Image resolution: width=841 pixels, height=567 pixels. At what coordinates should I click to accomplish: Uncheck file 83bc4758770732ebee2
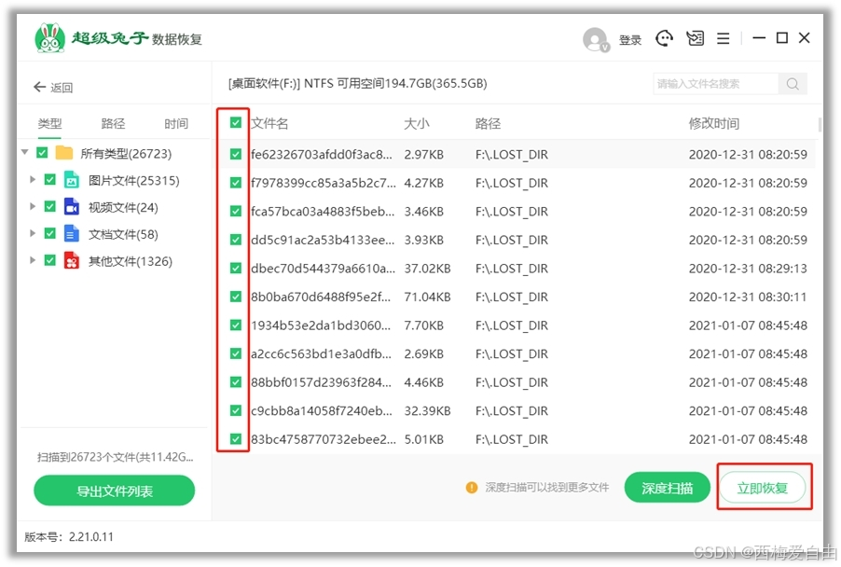pos(236,439)
